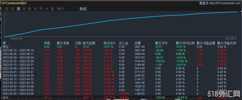Open the 币 currency tab
This screenshot has height=100, width=242.
41,9
